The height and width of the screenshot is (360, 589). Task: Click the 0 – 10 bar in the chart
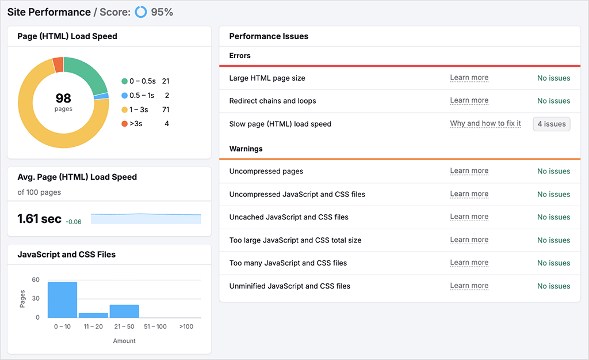point(62,300)
